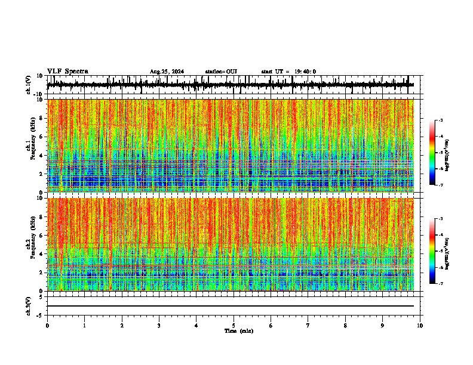
Task: Click time-axis tick label "1"
Action: pos(84,326)
